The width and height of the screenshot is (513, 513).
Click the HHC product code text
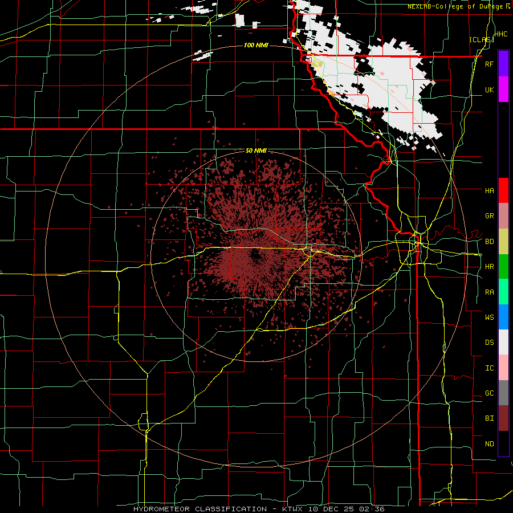coord(501,34)
